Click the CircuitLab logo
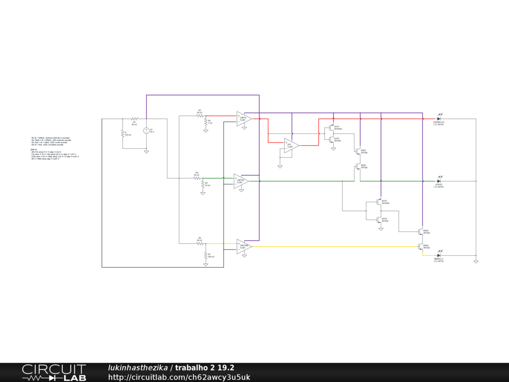The height and width of the screenshot is (382, 509). 54,373
